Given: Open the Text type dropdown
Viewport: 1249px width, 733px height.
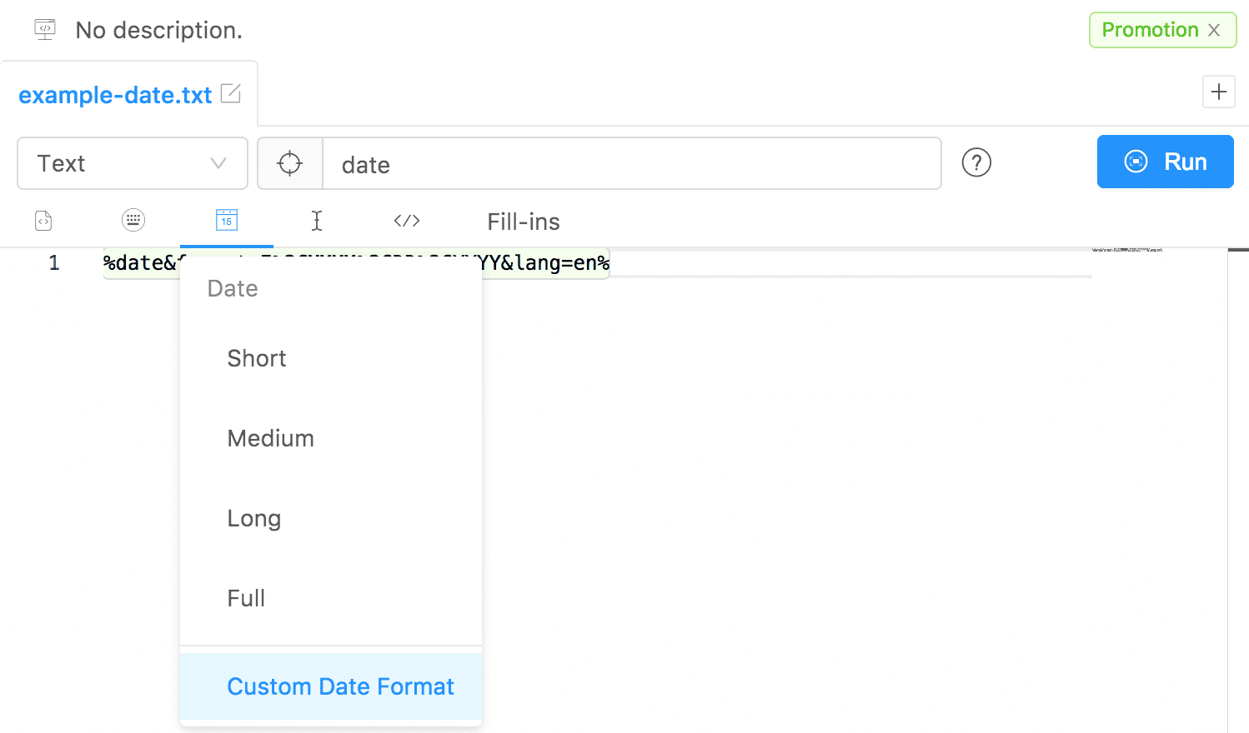Looking at the screenshot, I should point(133,163).
